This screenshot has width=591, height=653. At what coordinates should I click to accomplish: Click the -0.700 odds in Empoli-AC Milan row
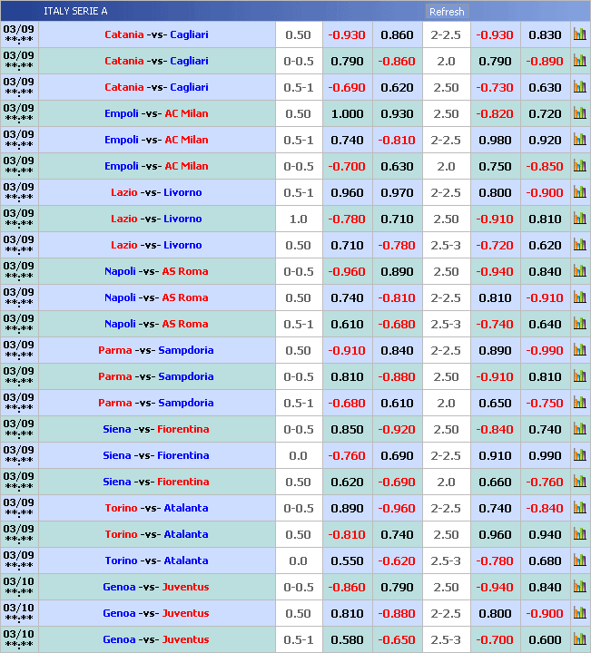(x=347, y=166)
